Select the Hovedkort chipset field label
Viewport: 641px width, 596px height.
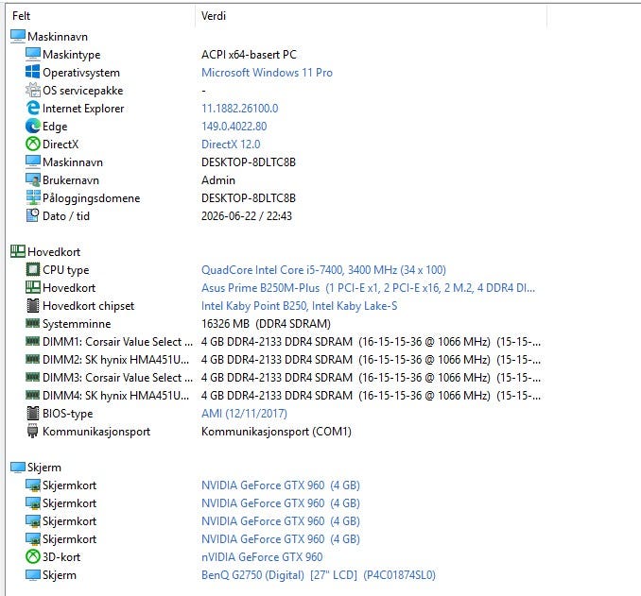pyautogui.click(x=88, y=306)
